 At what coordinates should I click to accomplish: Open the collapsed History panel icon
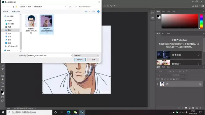153,13
